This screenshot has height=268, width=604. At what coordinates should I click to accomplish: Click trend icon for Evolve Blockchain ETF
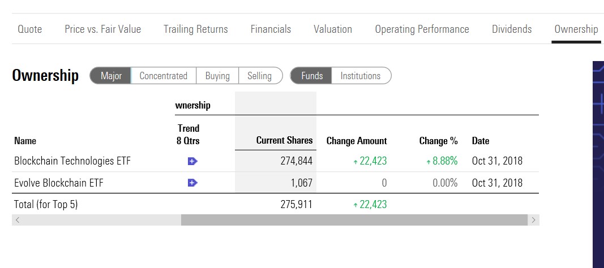192,183
